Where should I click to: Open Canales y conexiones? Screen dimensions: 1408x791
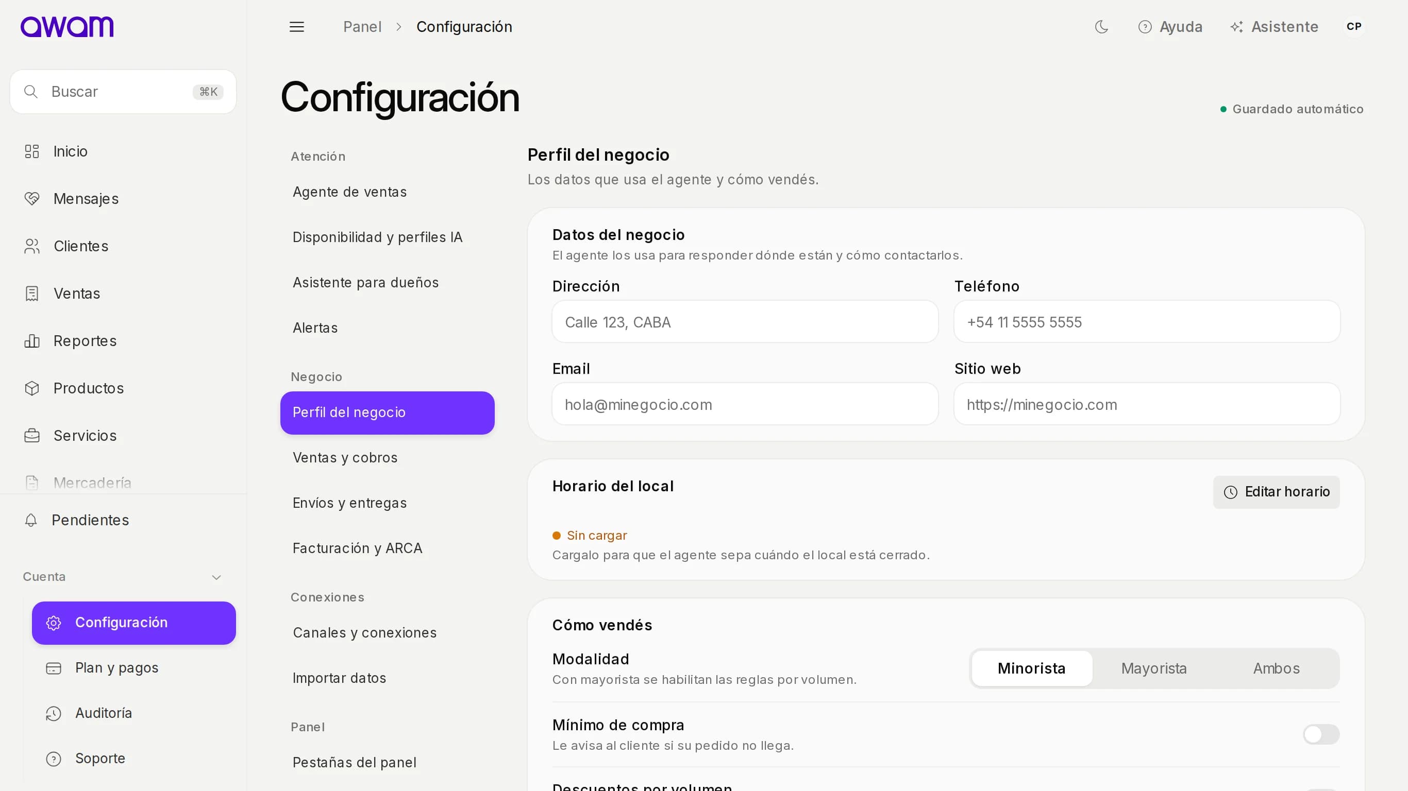point(387,633)
